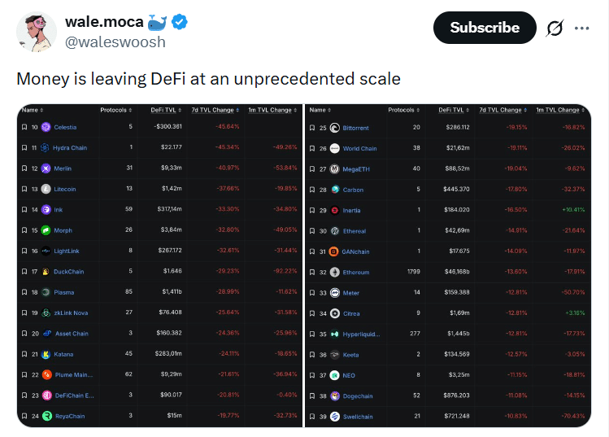Click wale.moca's profile avatar
609x437 pixels.
[37, 33]
